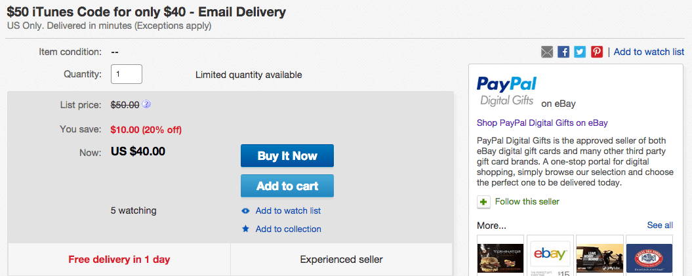692x276 pixels.
Task: Open the eBay gift card thumbnail
Action: point(550,256)
